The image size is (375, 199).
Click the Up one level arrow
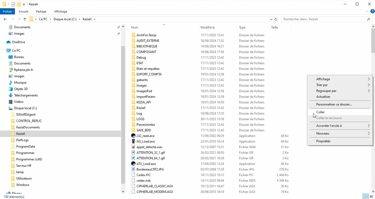tap(25, 19)
